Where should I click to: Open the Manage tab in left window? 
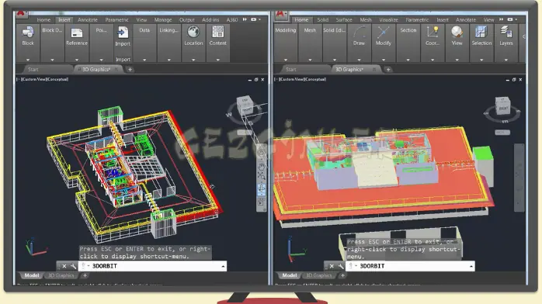(x=163, y=19)
